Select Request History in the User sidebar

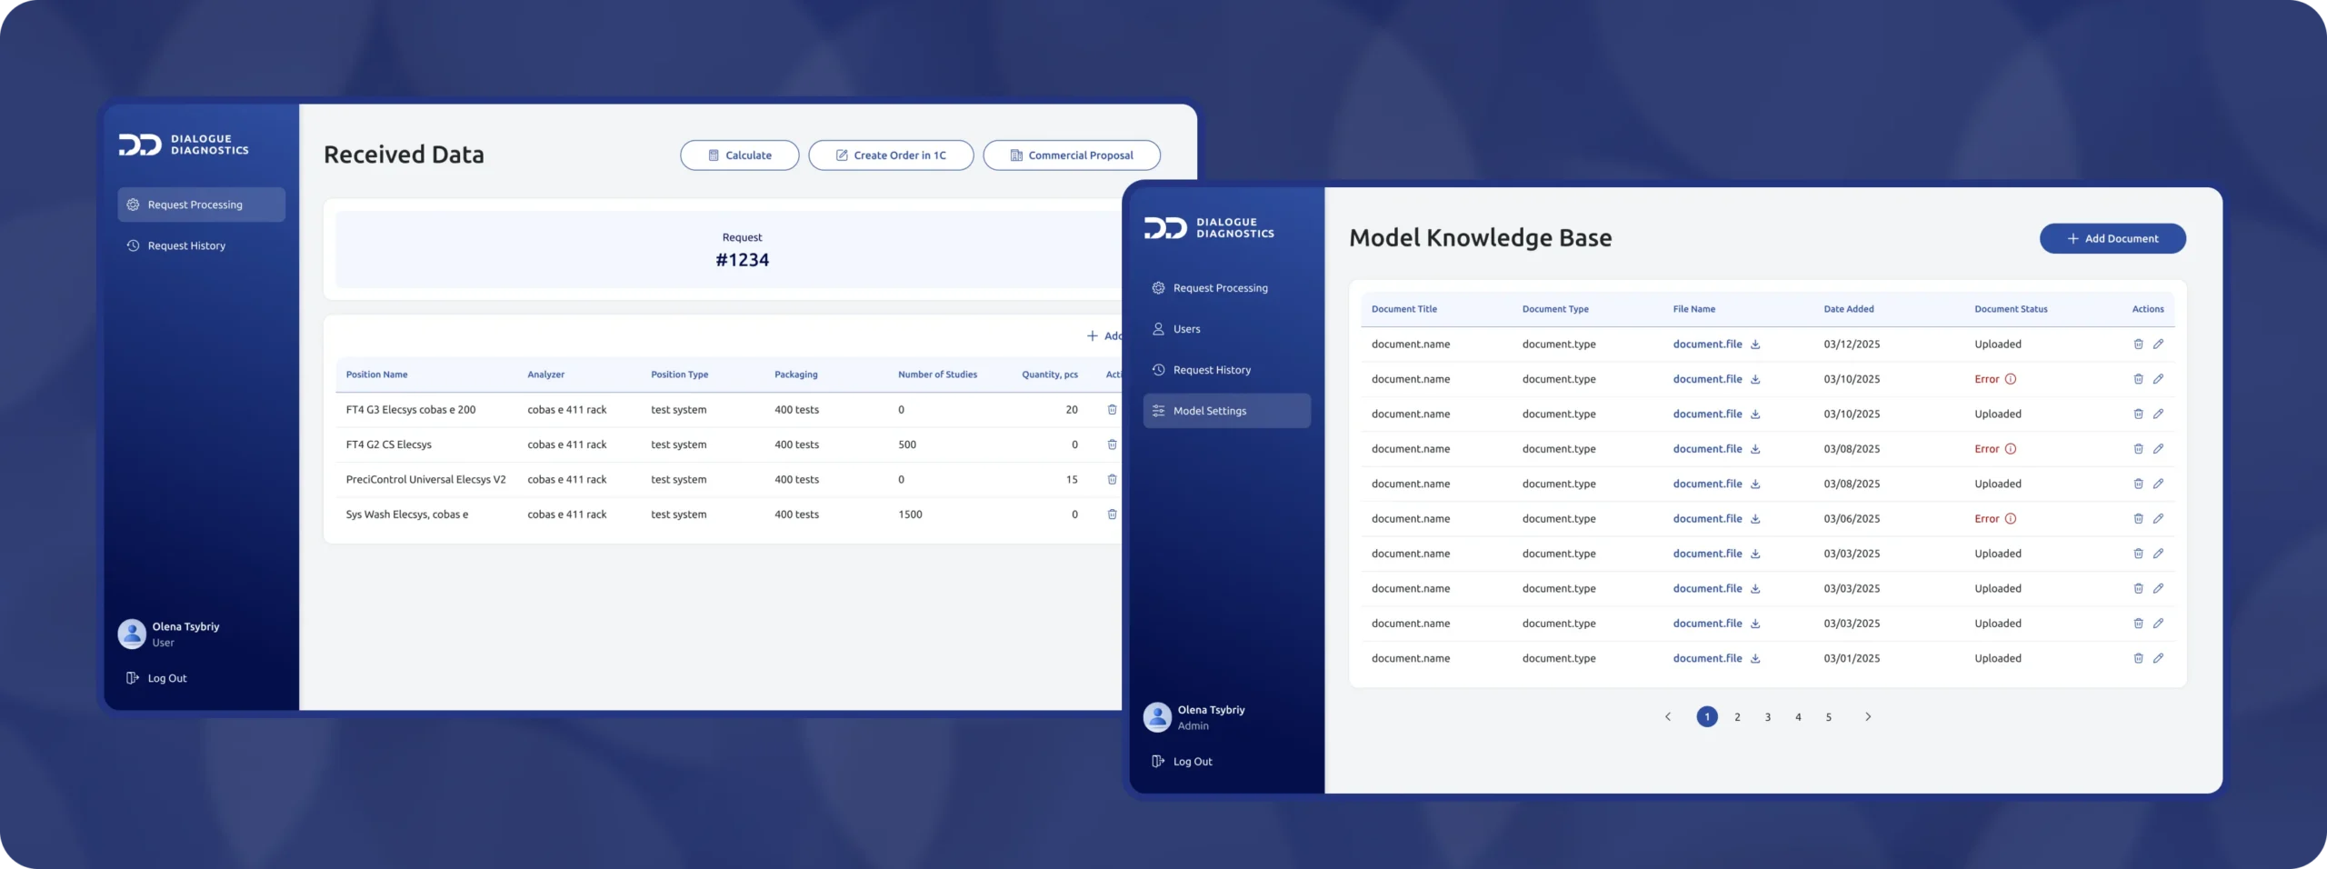pos(186,245)
